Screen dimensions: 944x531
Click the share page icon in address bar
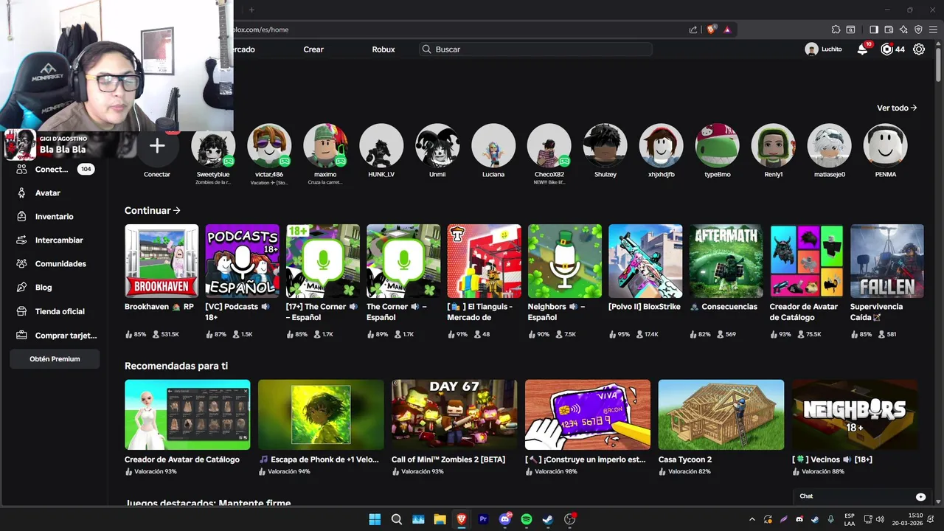pyautogui.click(x=693, y=29)
